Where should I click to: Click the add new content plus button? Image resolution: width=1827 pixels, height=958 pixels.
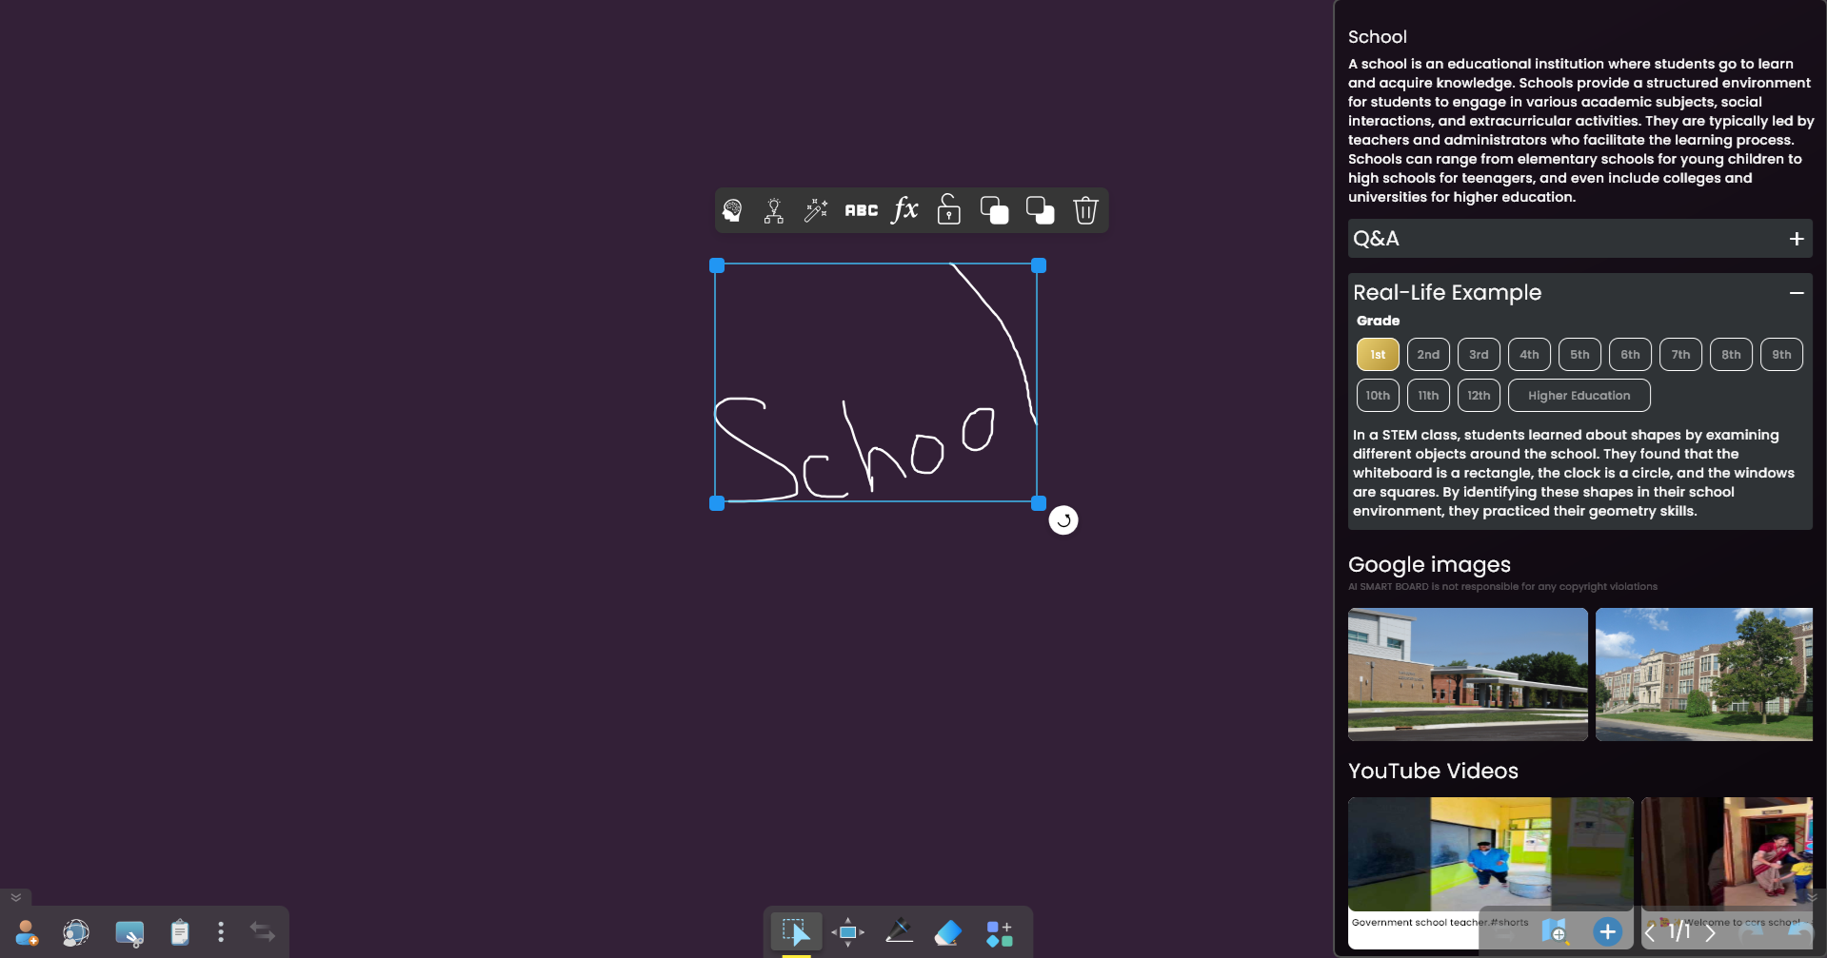pos(1606,933)
